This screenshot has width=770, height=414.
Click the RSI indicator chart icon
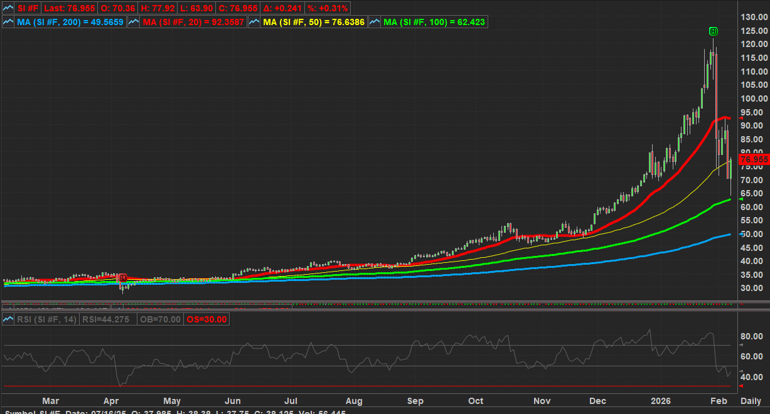pos(9,319)
